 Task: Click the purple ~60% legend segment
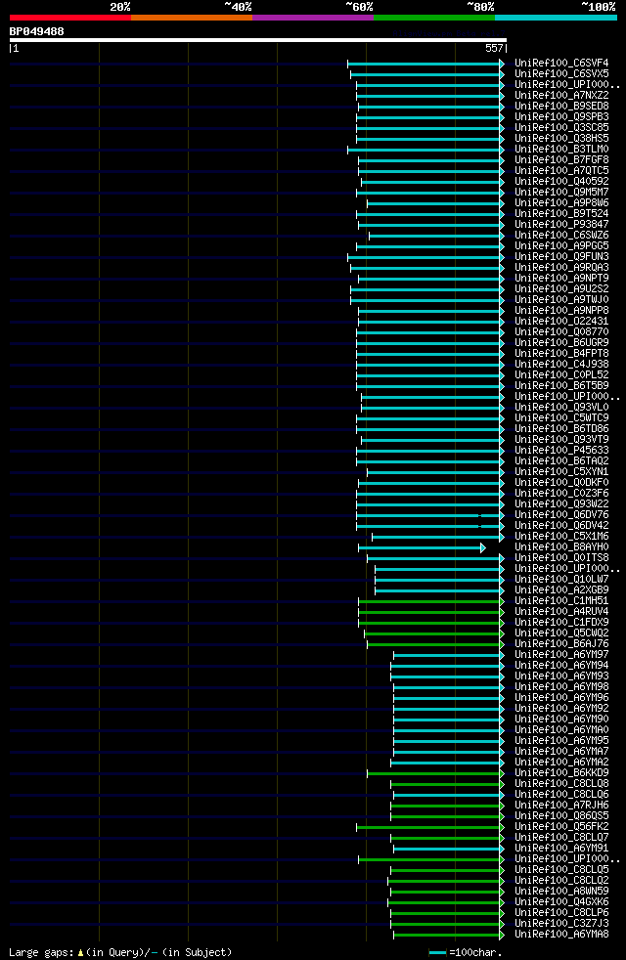[313, 18]
